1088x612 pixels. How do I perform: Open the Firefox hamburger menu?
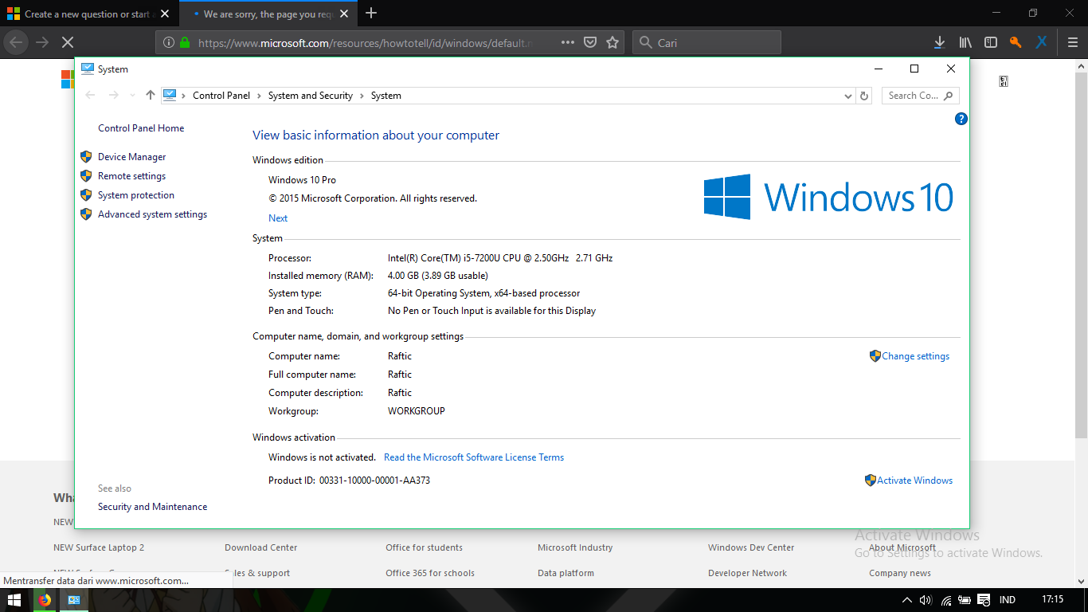pos(1072,41)
